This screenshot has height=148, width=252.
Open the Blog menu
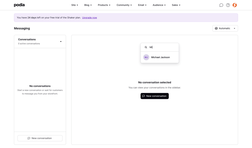point(88,5)
